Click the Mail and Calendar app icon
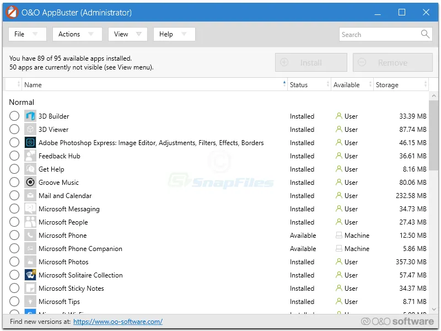The image size is (441, 331). pyautogui.click(x=30, y=196)
